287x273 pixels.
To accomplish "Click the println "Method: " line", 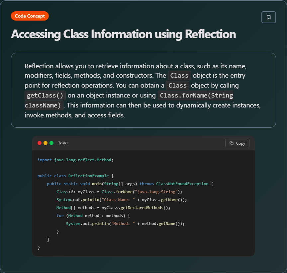I will 125,224.
